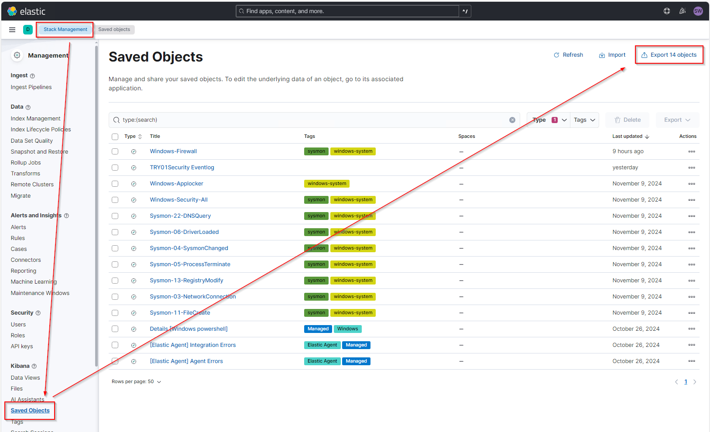710x432 pixels.
Task: Go to next page arrow
Action: point(695,382)
